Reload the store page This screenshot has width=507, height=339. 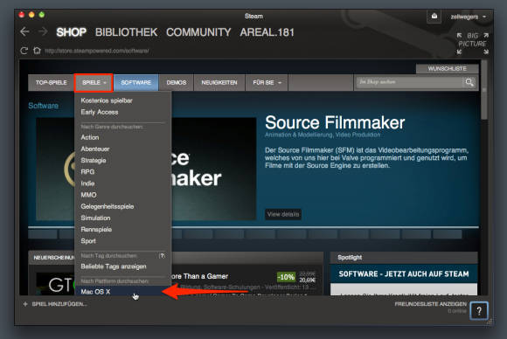(24, 51)
